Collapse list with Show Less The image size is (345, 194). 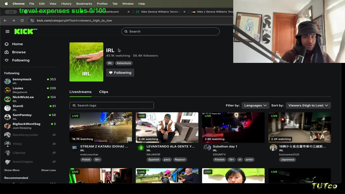49,170
